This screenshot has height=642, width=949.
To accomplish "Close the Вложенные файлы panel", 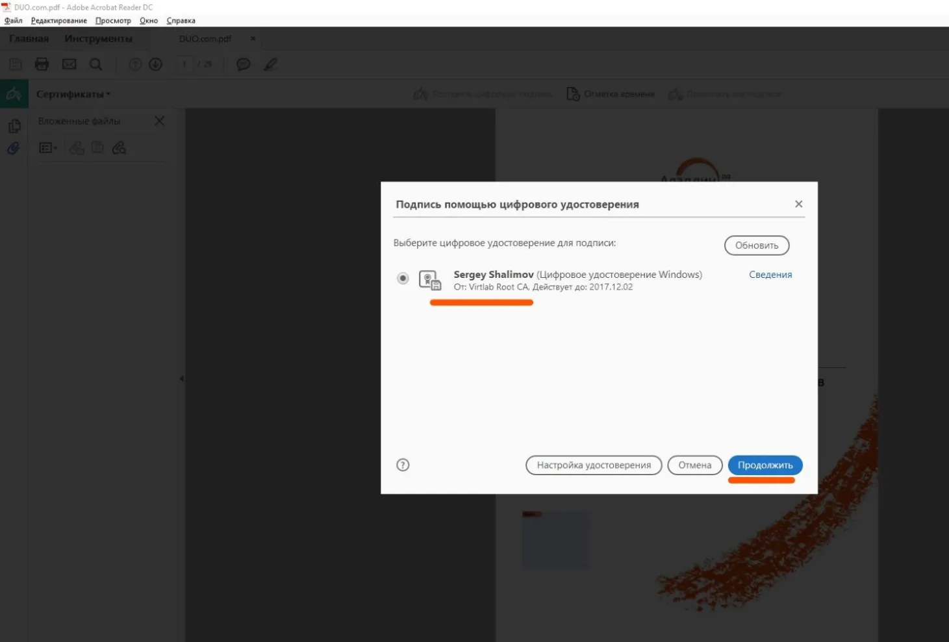I will [x=159, y=121].
